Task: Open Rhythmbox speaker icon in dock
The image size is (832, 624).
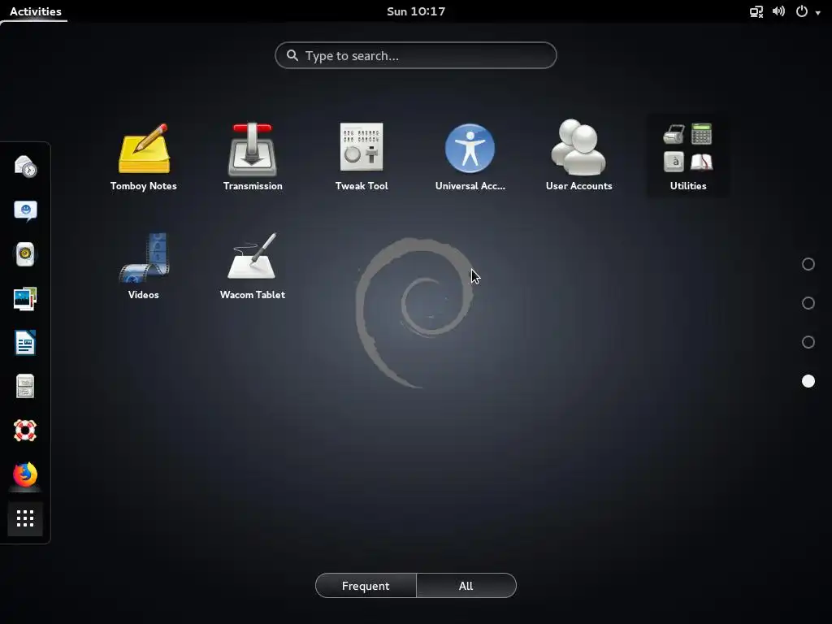Action: click(25, 254)
